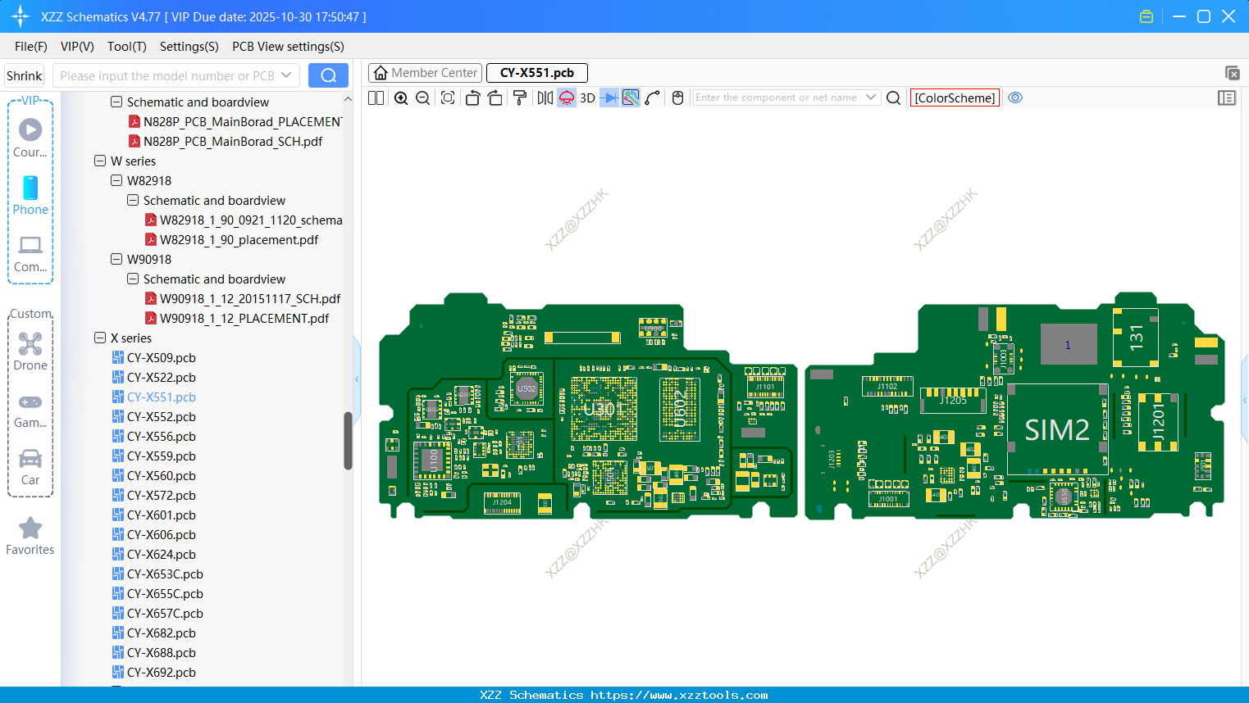Select the curved measurement line tool
This screenshot has height=703, width=1249.
(653, 98)
